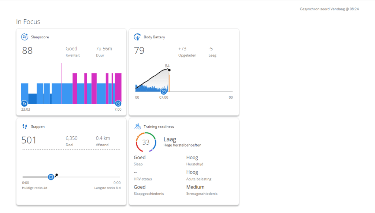Select the watch icon above 7:00 on sleep chart
Screen dimensions: 375x213
click(x=118, y=104)
